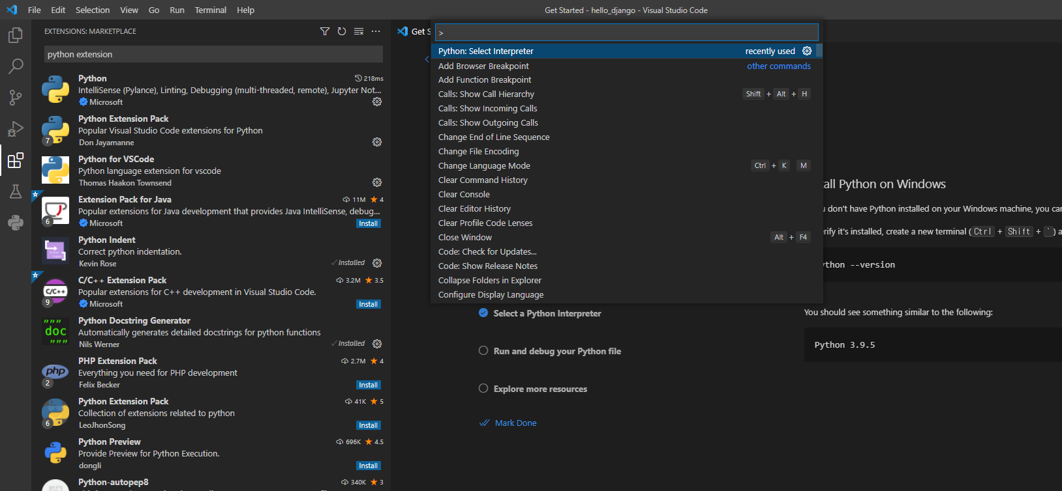Open manage gear for Python for VSCode
The image size is (1062, 491).
(x=377, y=182)
